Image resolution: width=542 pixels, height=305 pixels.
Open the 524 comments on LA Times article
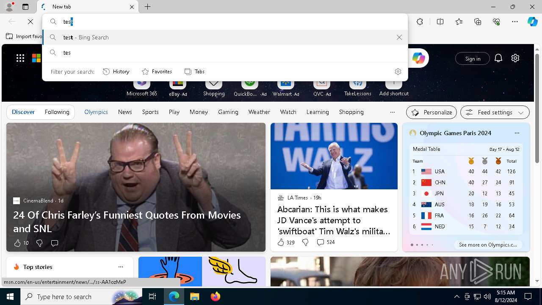point(326,242)
